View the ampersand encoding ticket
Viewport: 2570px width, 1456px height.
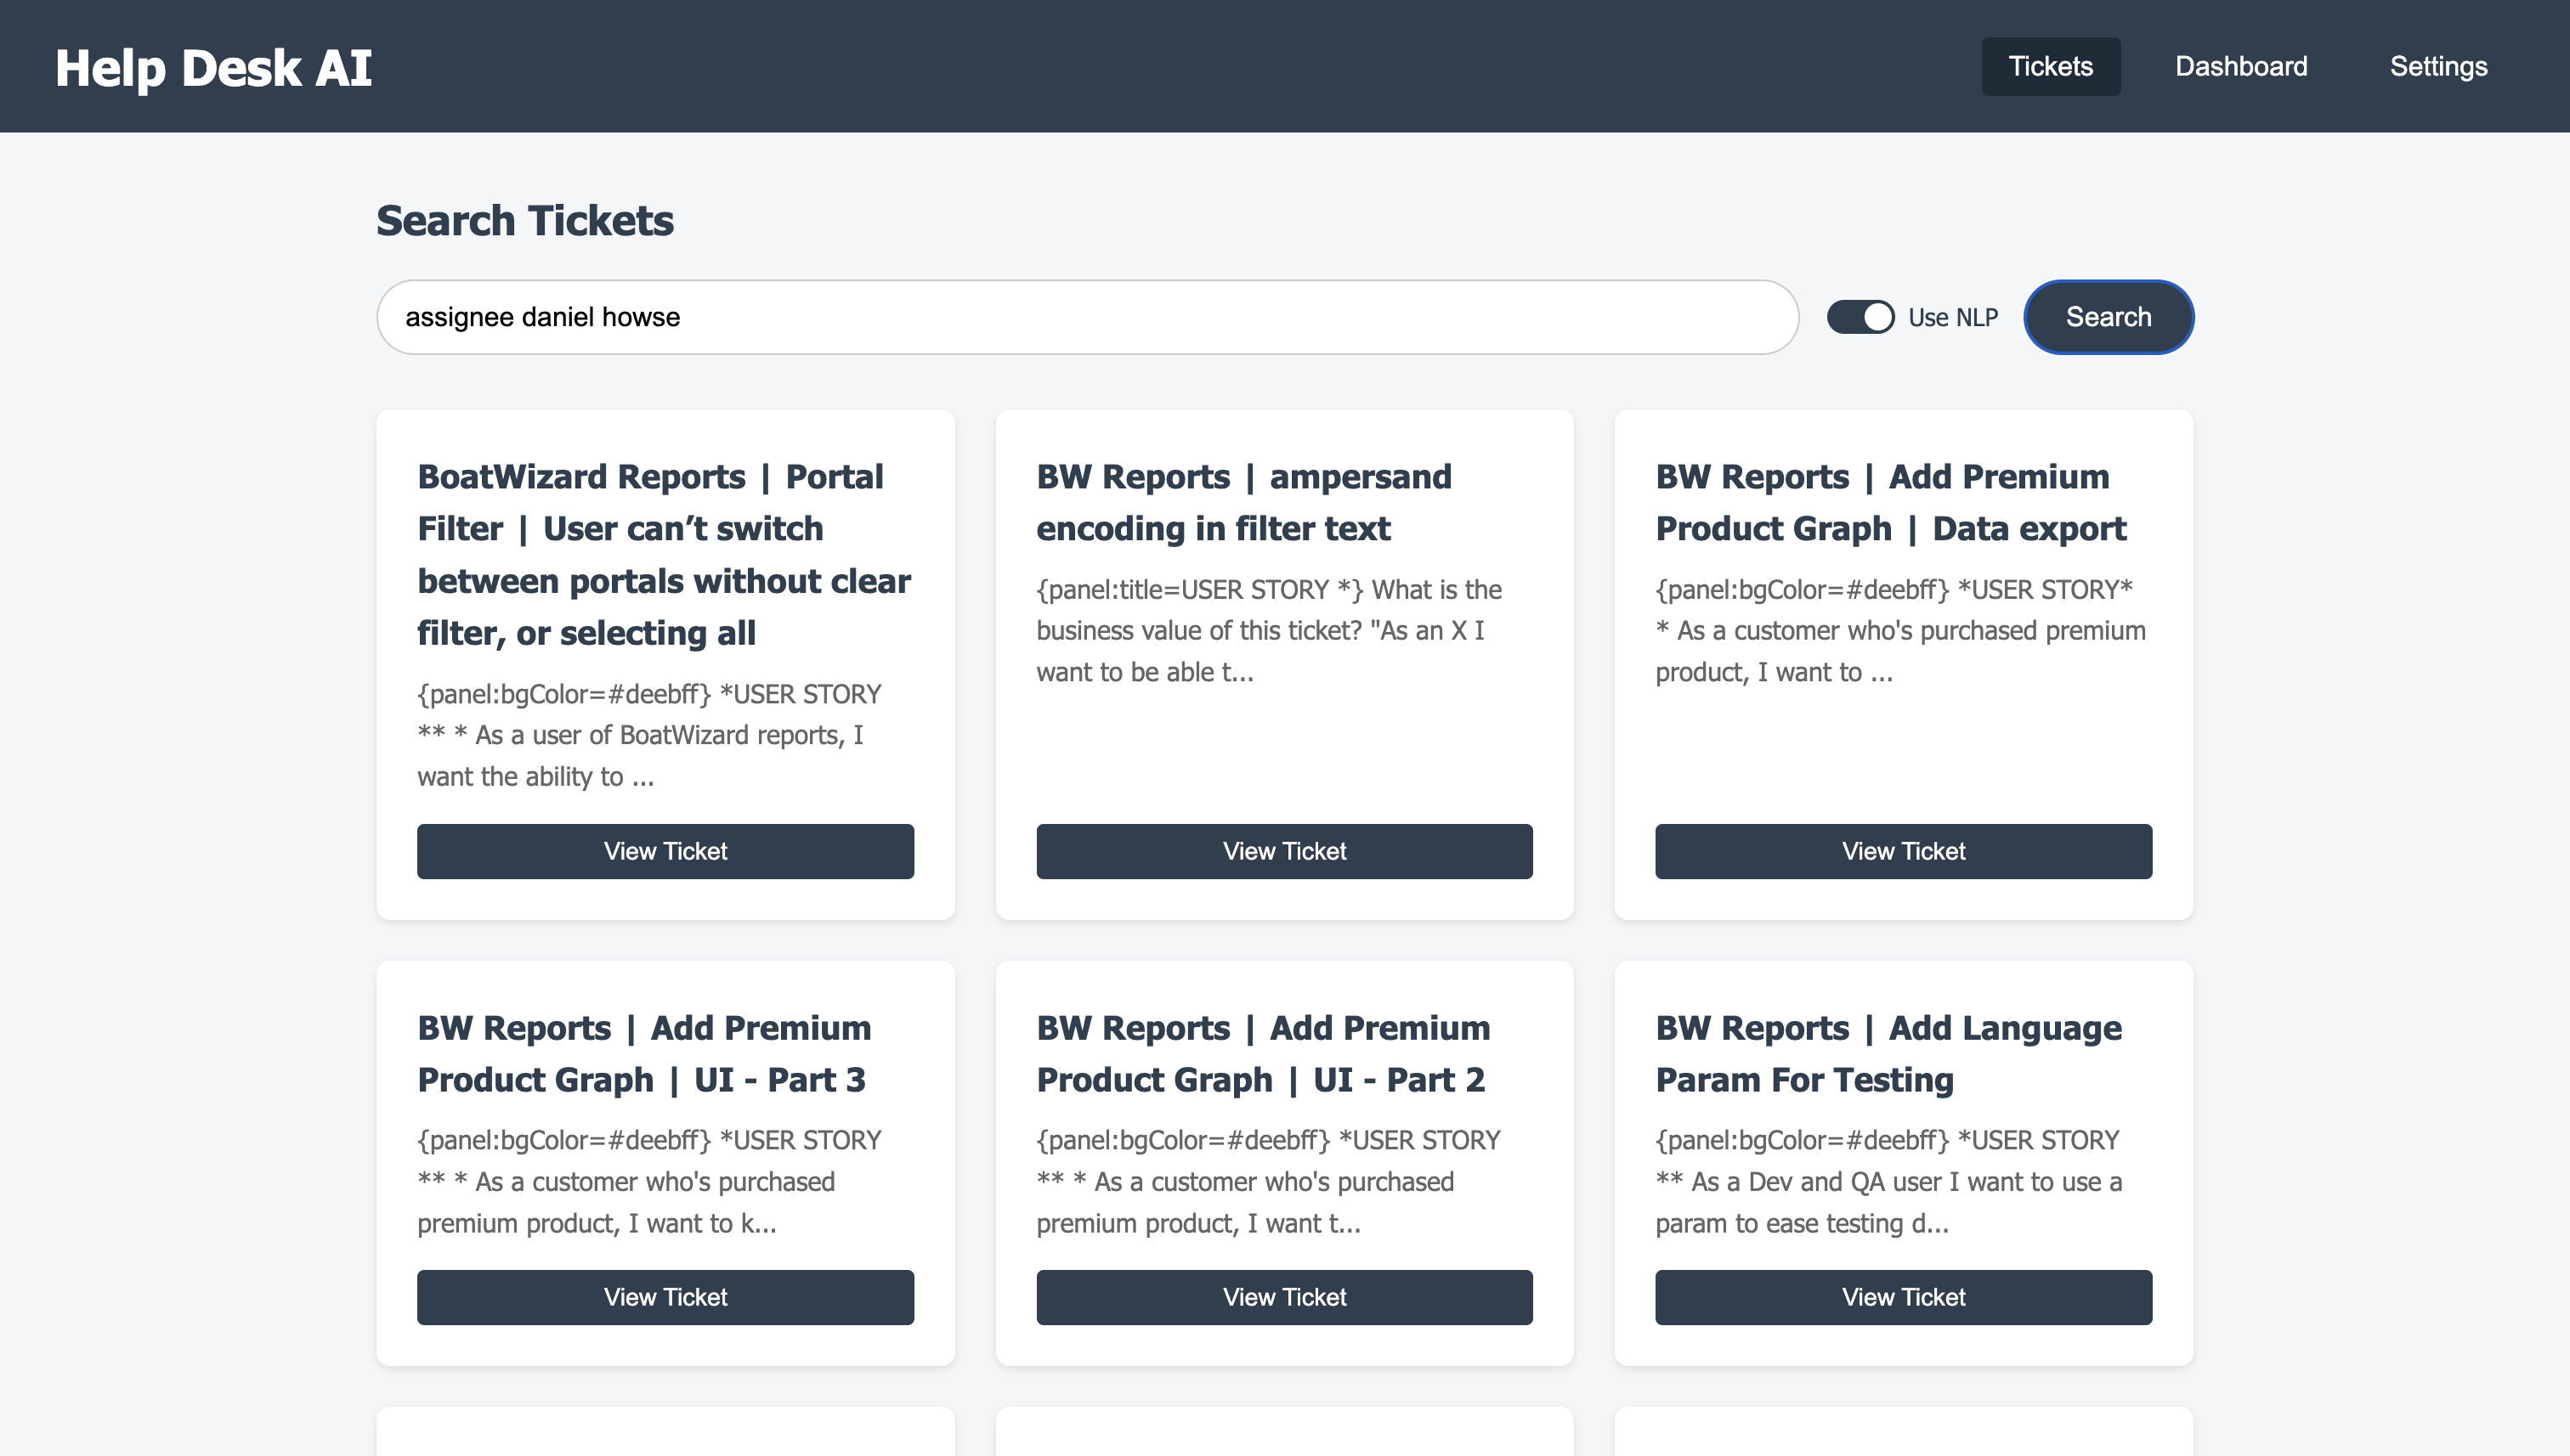[x=1283, y=851]
